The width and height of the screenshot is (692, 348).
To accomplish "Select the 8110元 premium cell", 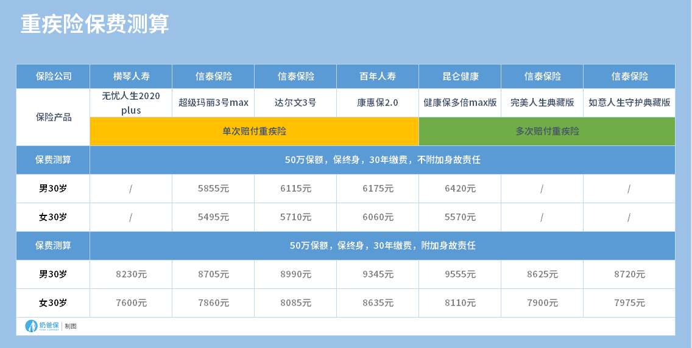I will coord(460,303).
